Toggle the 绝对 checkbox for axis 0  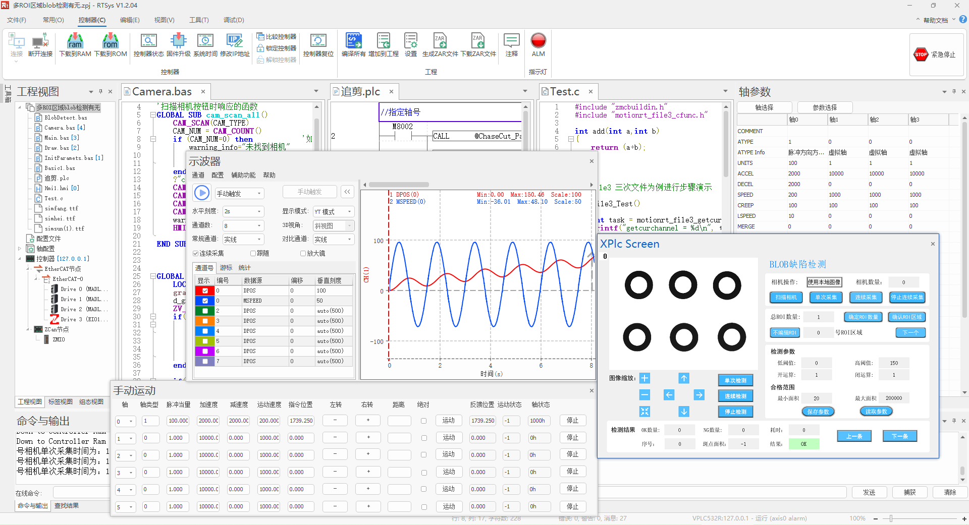pos(423,421)
